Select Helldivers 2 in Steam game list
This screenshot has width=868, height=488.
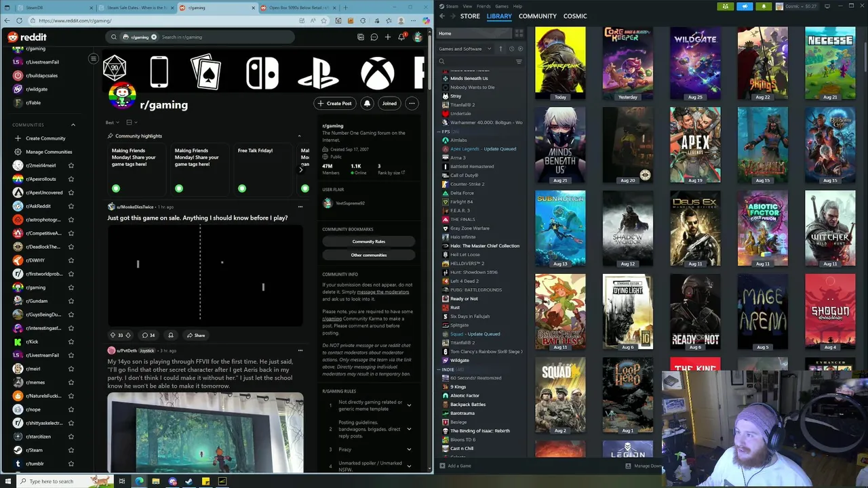[467, 263]
